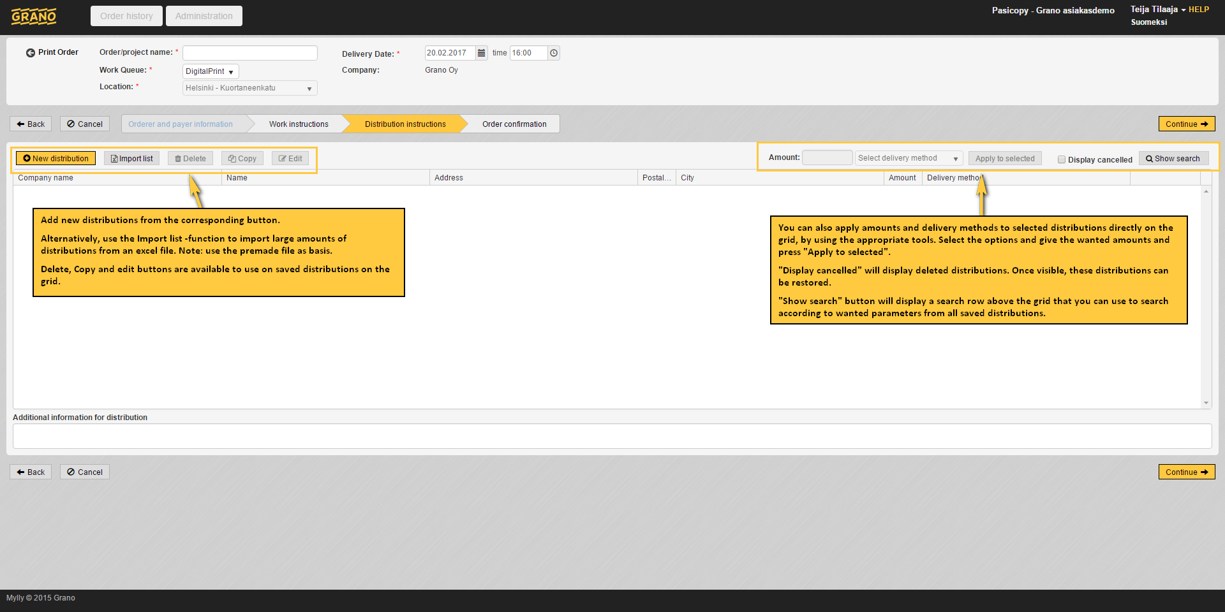Switch language via Suomeksi link

1148,22
